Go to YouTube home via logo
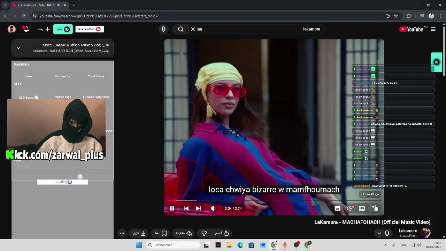This screenshot has width=446, height=251. coord(412,29)
